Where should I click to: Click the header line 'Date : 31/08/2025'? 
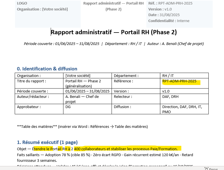click(x=164, y=15)
